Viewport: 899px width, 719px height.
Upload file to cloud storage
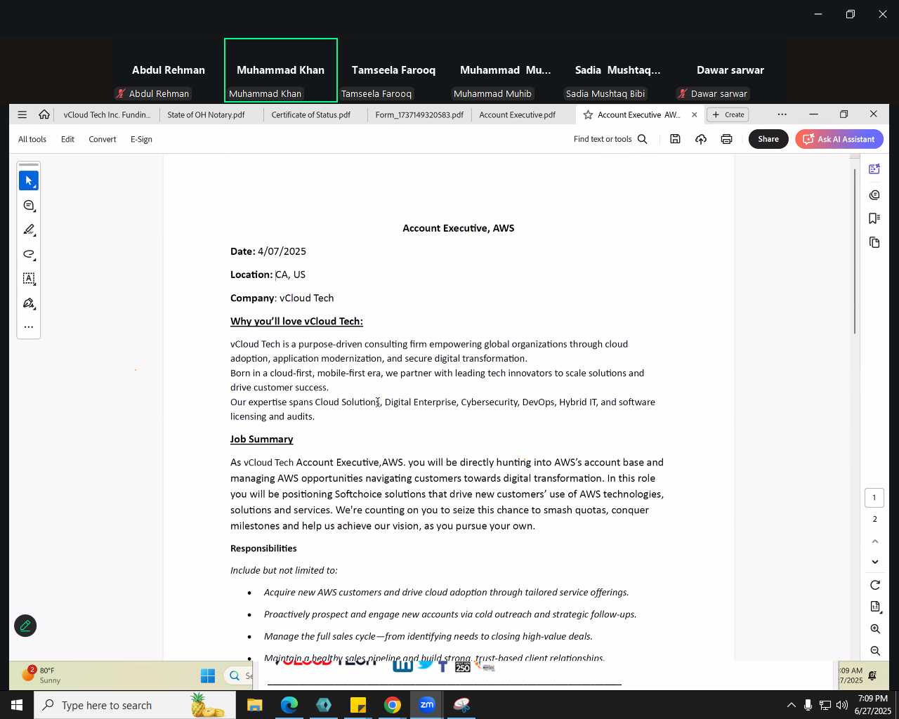(701, 139)
